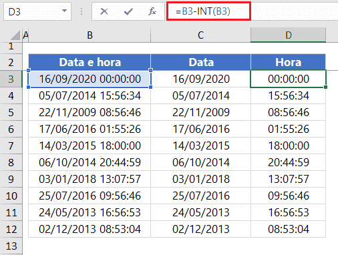Select cell with 02/12/2013 08:53:04
338x255 pixels.
(x=90, y=229)
